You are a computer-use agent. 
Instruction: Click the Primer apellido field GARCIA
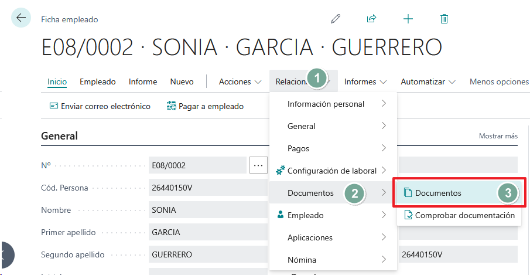click(x=208, y=232)
